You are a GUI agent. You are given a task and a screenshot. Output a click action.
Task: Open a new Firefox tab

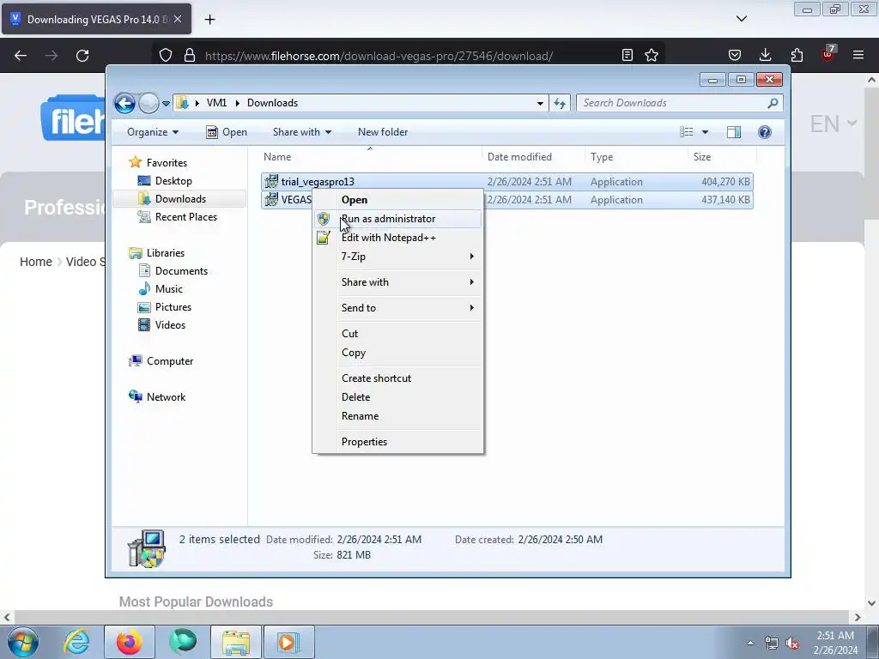click(209, 20)
